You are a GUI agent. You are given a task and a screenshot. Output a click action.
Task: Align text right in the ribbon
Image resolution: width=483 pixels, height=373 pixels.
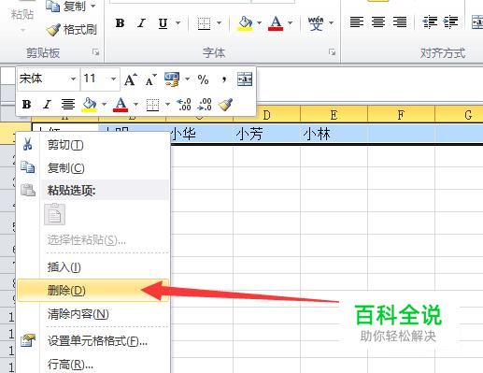click(x=400, y=22)
